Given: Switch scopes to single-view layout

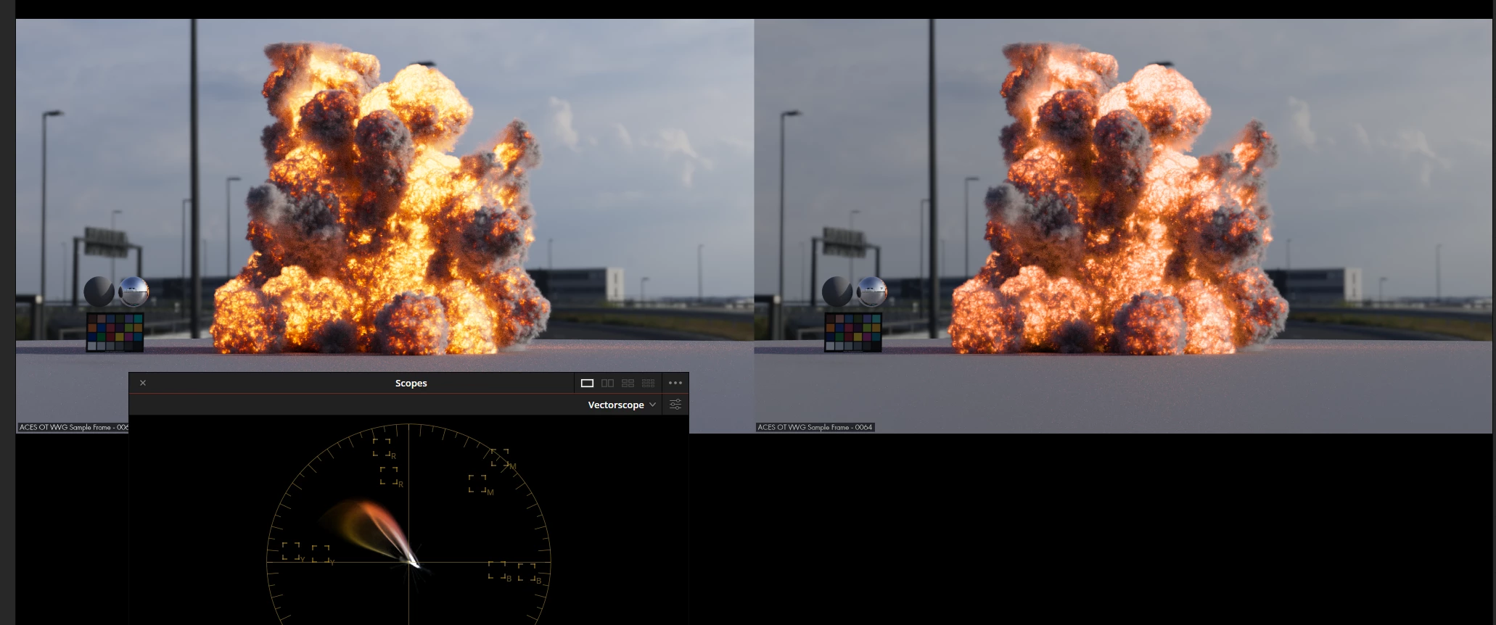Looking at the screenshot, I should pos(588,383).
